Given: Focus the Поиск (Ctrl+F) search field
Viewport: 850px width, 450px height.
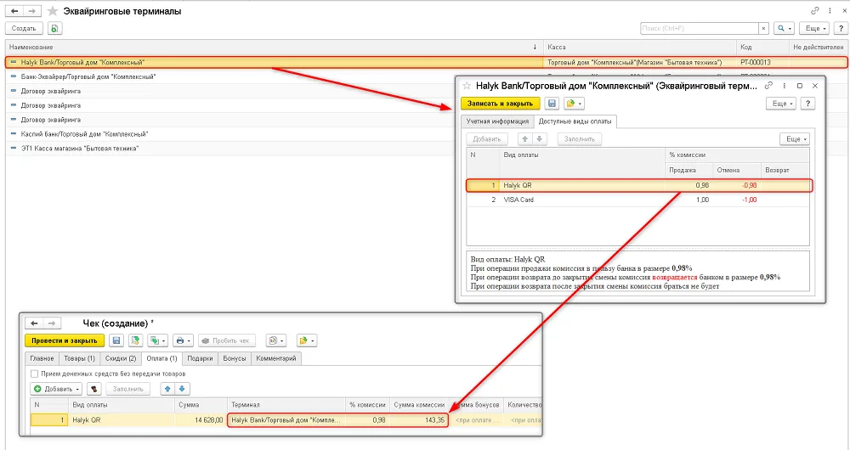Looking at the screenshot, I should click(699, 28).
